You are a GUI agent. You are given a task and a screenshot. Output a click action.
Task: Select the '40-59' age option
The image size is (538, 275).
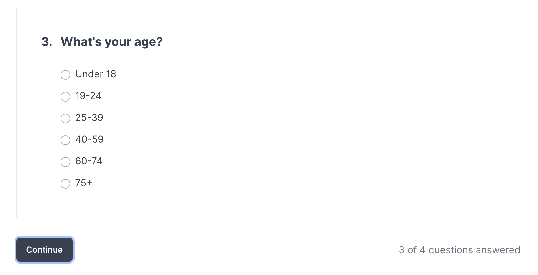90,140
